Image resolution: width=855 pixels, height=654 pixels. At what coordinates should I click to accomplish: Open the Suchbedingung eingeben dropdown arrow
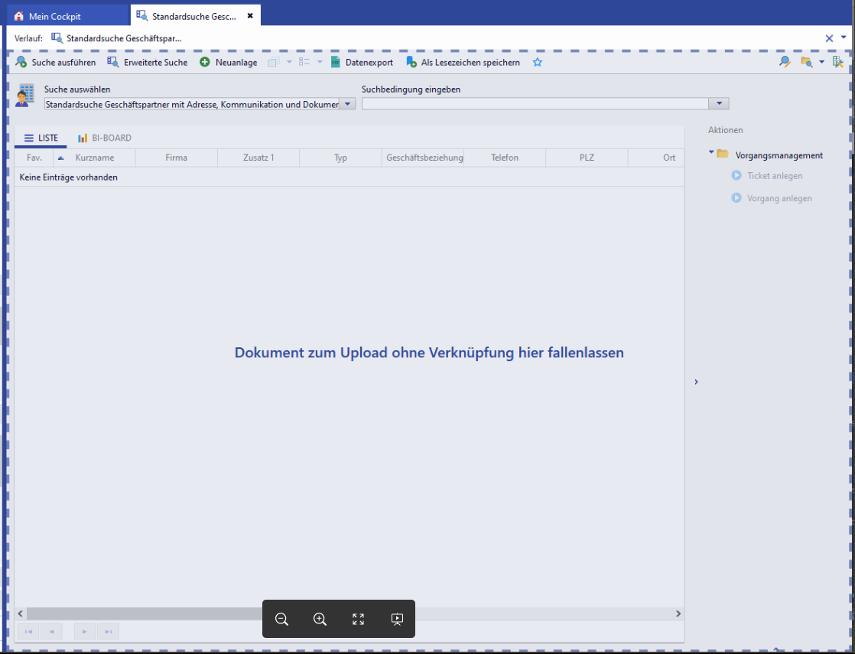[720, 104]
